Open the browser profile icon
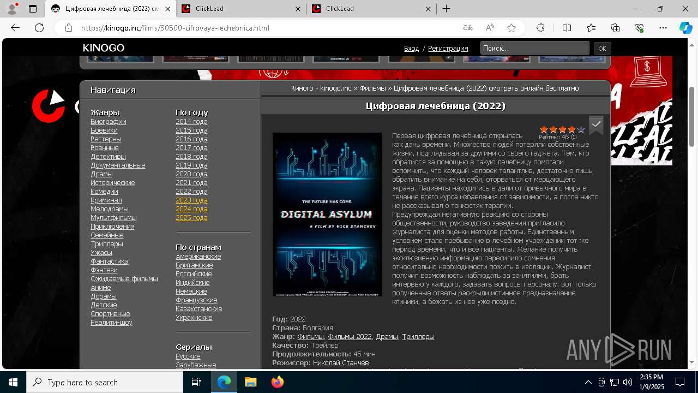Screen dimensions: 698x393 [x=12, y=9]
